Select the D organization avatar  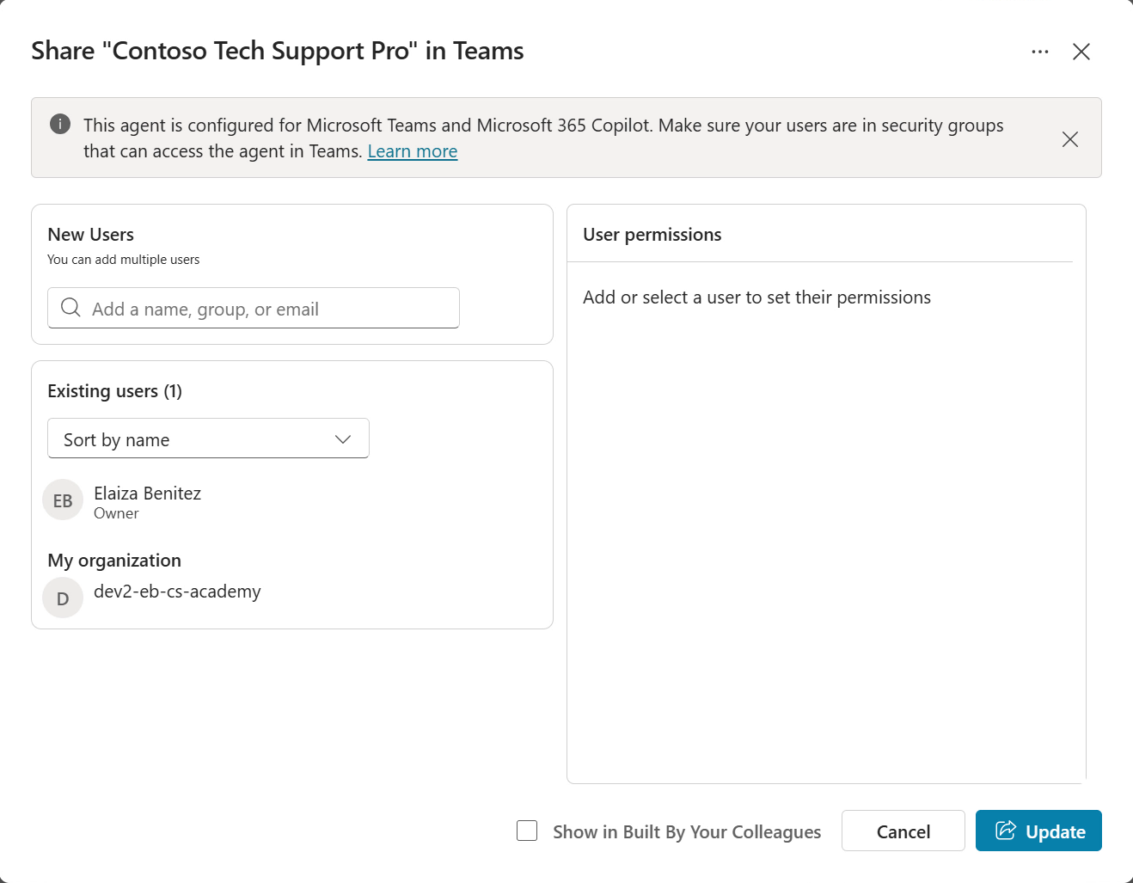tap(63, 598)
